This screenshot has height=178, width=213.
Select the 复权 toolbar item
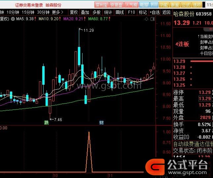click(74, 12)
